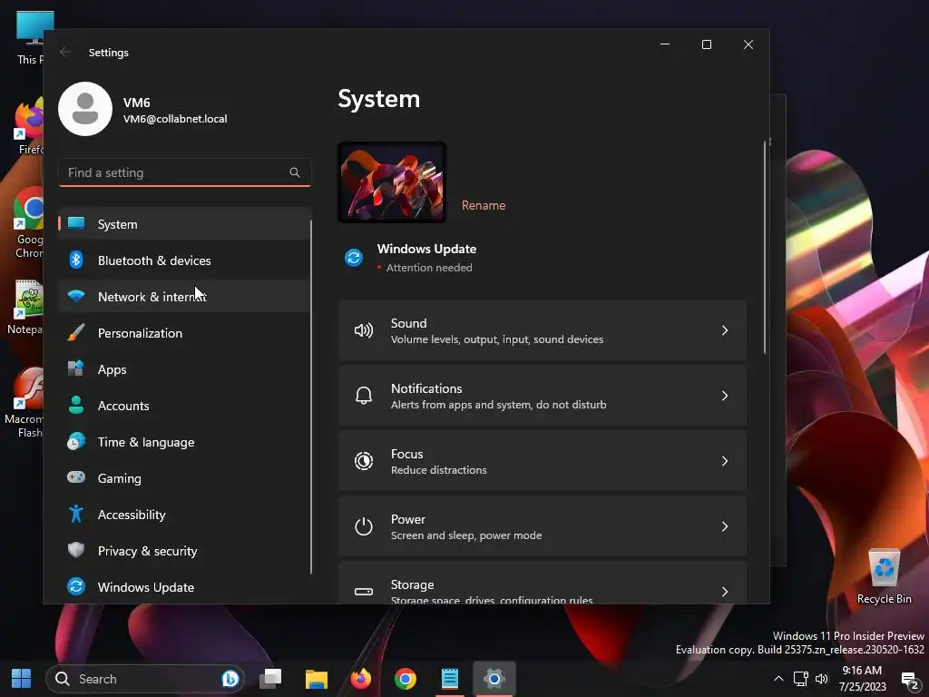Click the Apps grid icon
The height and width of the screenshot is (697, 929).
pos(76,368)
